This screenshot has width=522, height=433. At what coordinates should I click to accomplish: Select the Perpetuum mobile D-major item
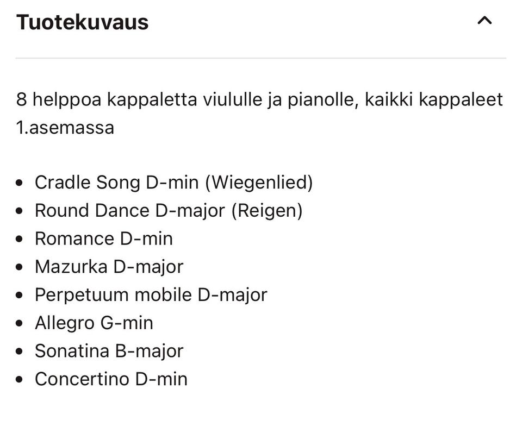pyautogui.click(x=151, y=295)
